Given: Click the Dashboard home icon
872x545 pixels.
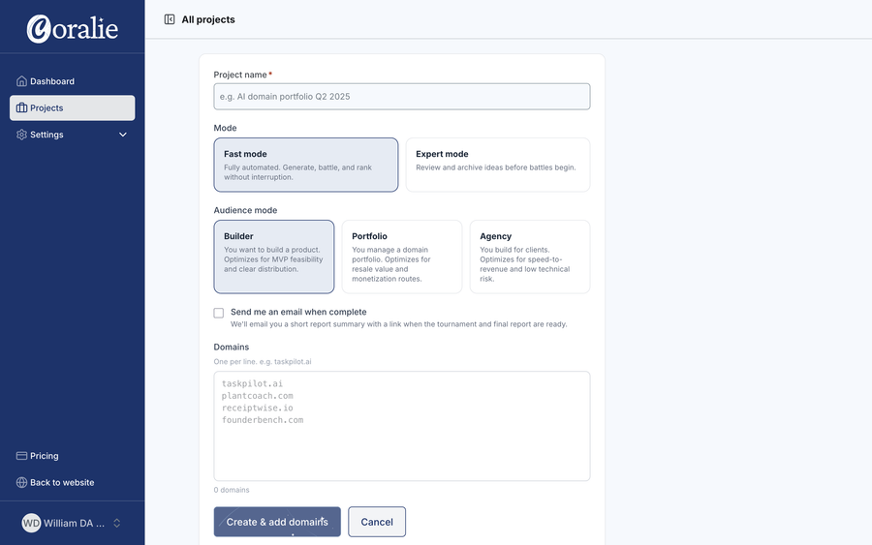Looking at the screenshot, I should point(21,81).
